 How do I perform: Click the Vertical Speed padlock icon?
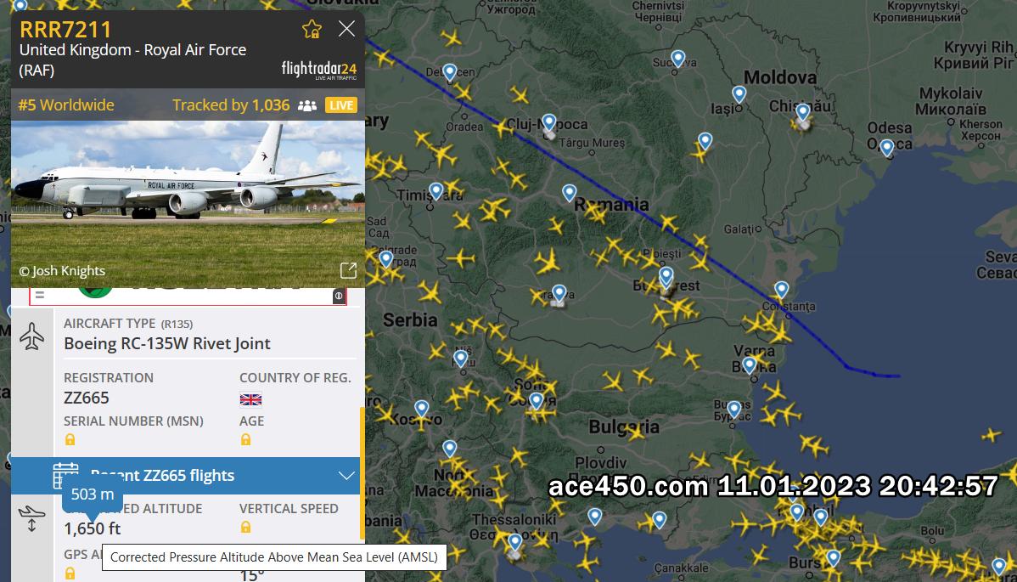[x=245, y=528]
